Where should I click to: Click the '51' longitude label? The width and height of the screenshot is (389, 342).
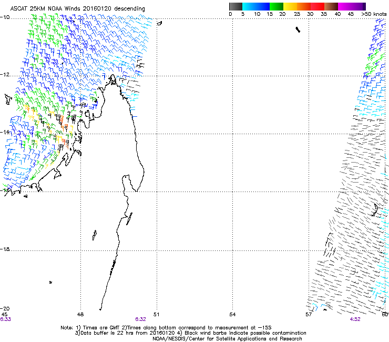[x=156, y=315]
